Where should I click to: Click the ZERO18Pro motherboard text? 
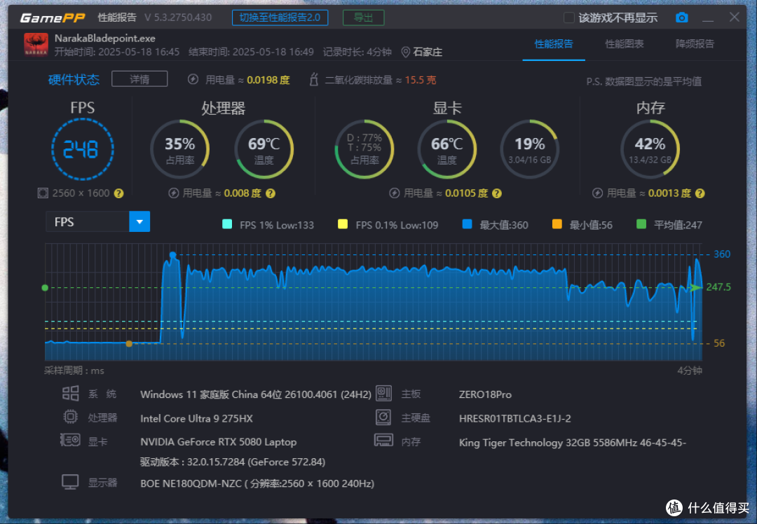pyautogui.click(x=485, y=394)
